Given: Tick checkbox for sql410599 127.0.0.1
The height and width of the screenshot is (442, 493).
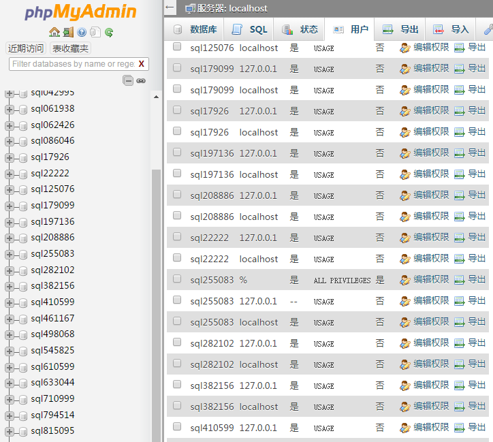Looking at the screenshot, I should pos(177,426).
